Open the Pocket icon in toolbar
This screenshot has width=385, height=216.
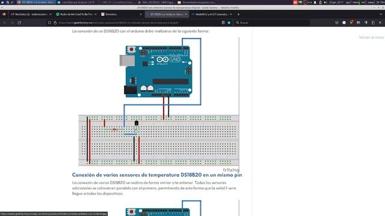pos(337,23)
